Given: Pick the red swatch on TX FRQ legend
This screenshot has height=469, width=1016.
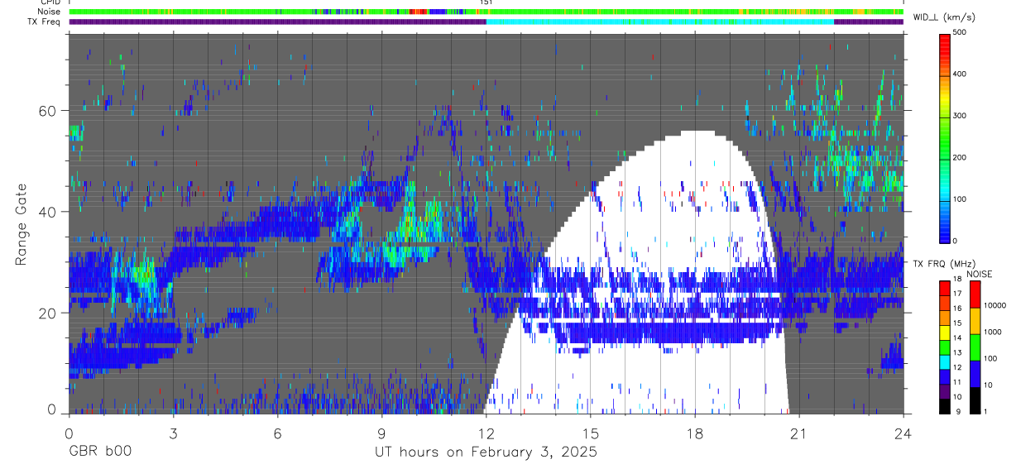Looking at the screenshot, I should tap(945, 289).
